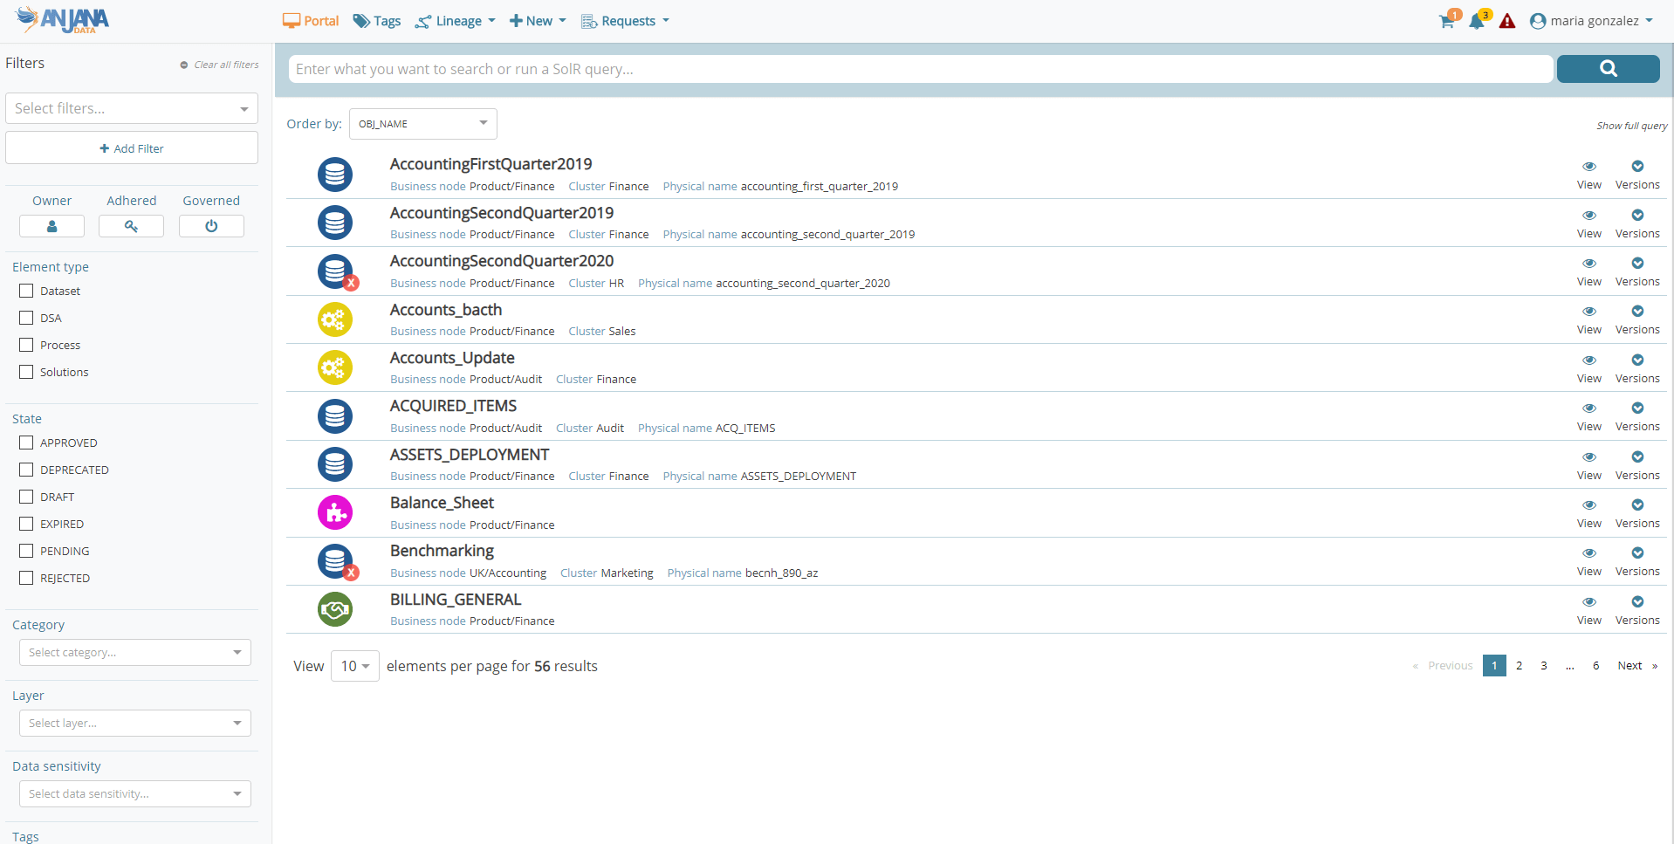1674x844 pixels.
Task: Filter by Adhered key icon
Action: tap(131, 226)
